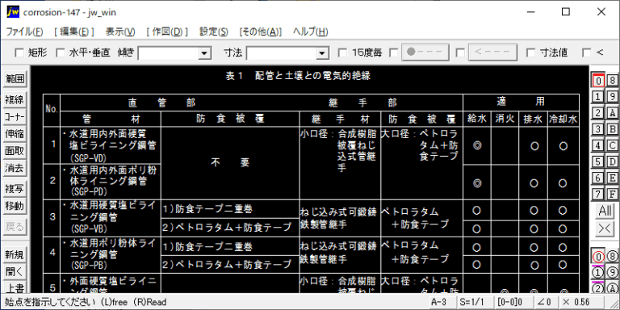Switch to layer D button

click(x=612, y=161)
